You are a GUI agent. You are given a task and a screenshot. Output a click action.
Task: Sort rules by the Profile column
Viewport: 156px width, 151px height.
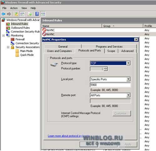(x=149, y=26)
